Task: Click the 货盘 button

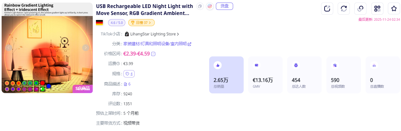Action: click(x=224, y=6)
